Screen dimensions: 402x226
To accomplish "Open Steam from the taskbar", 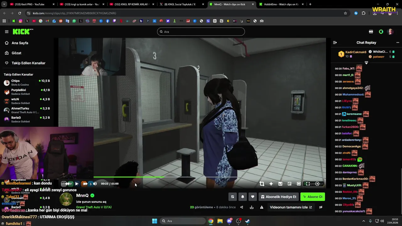I will pos(247,221).
